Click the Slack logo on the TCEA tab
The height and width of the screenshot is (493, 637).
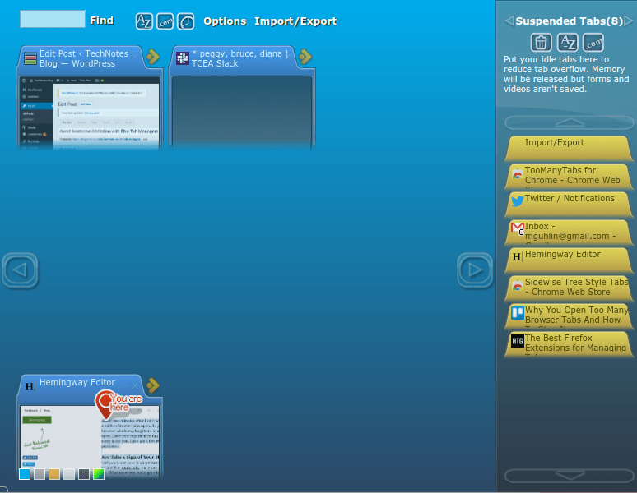183,58
